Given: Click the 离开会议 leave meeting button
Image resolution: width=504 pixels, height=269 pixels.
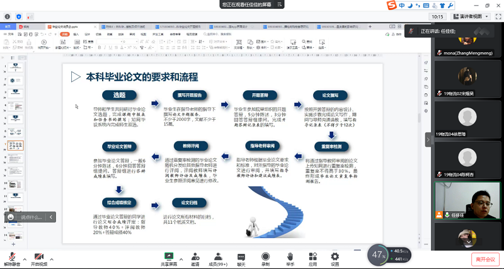Looking at the screenshot, I should click(485, 259).
